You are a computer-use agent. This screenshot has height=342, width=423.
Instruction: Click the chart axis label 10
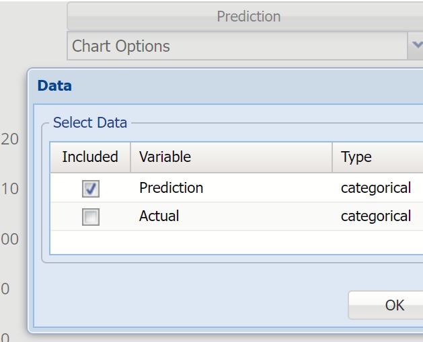10,189
